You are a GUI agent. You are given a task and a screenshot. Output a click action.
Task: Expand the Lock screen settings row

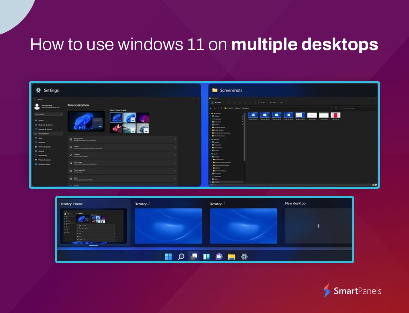coord(122,163)
